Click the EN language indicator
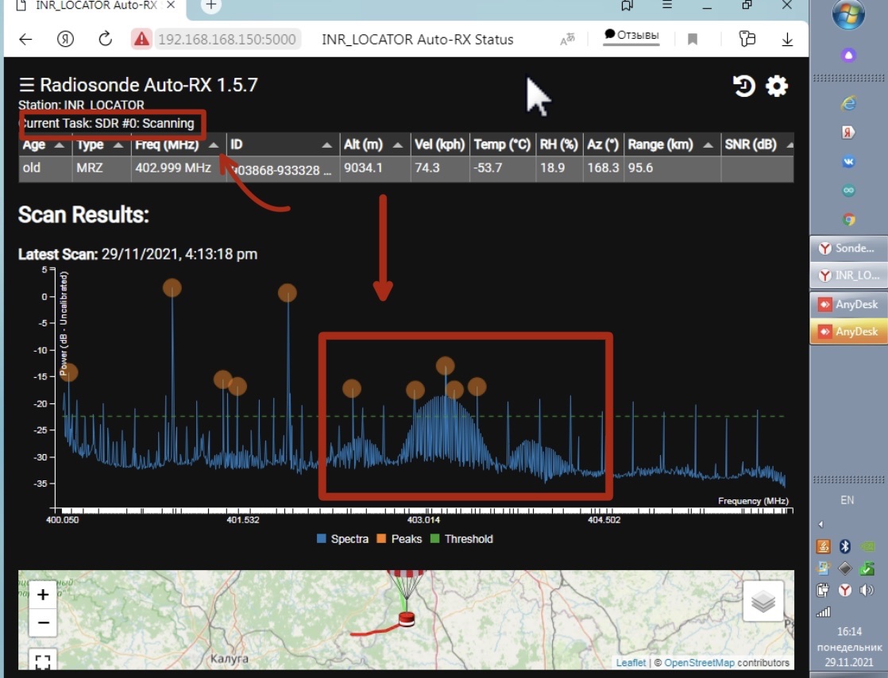The width and height of the screenshot is (888, 678). [x=847, y=499]
